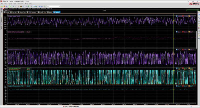This screenshot has width=200, height=108.
Task: Click the toolbar icon right of the film strip
Action: 23,6
